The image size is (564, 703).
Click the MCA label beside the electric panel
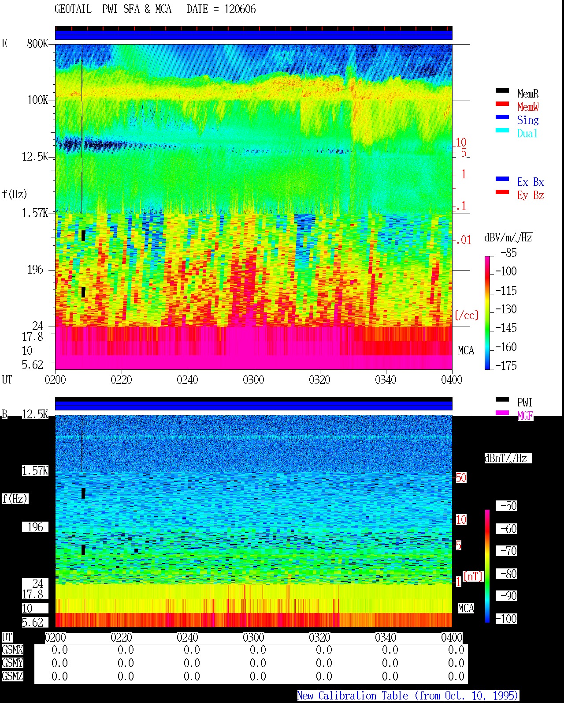tap(466, 351)
